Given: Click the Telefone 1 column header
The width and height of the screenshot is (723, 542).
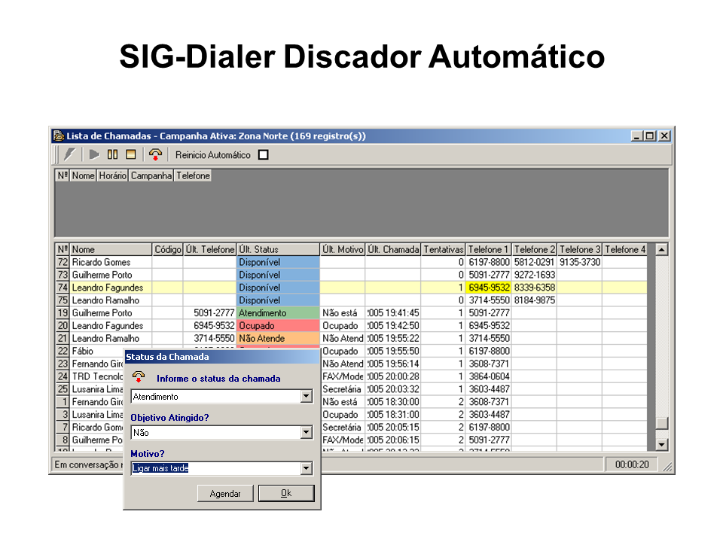Looking at the screenshot, I should tap(488, 249).
